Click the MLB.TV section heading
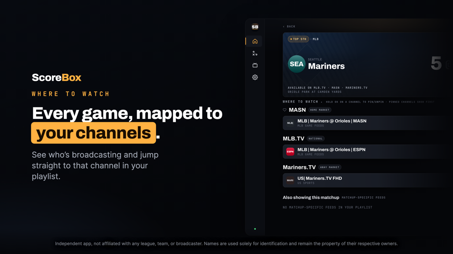Viewport: 453px width, 254px height. 293,139
